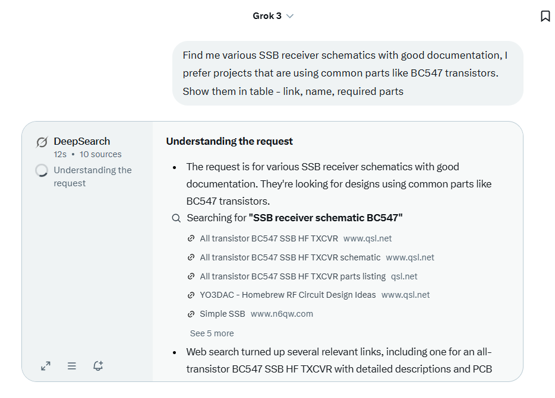This screenshot has height=398, width=555.
Task: Click the user prompt message bubble
Action: click(348, 73)
